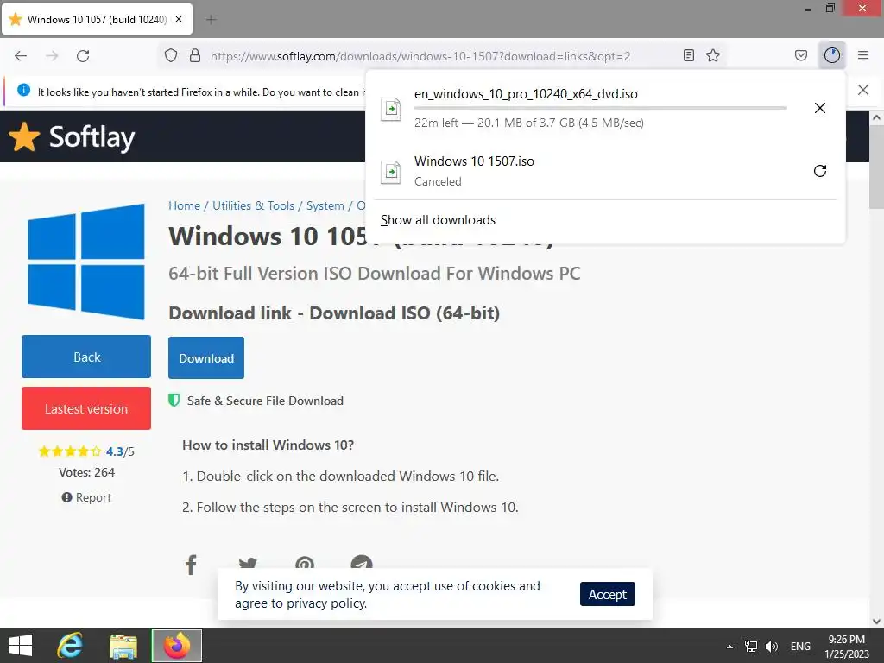Screen dimensions: 884x663
Task: Open File Explorer from taskbar
Action: 123,646
